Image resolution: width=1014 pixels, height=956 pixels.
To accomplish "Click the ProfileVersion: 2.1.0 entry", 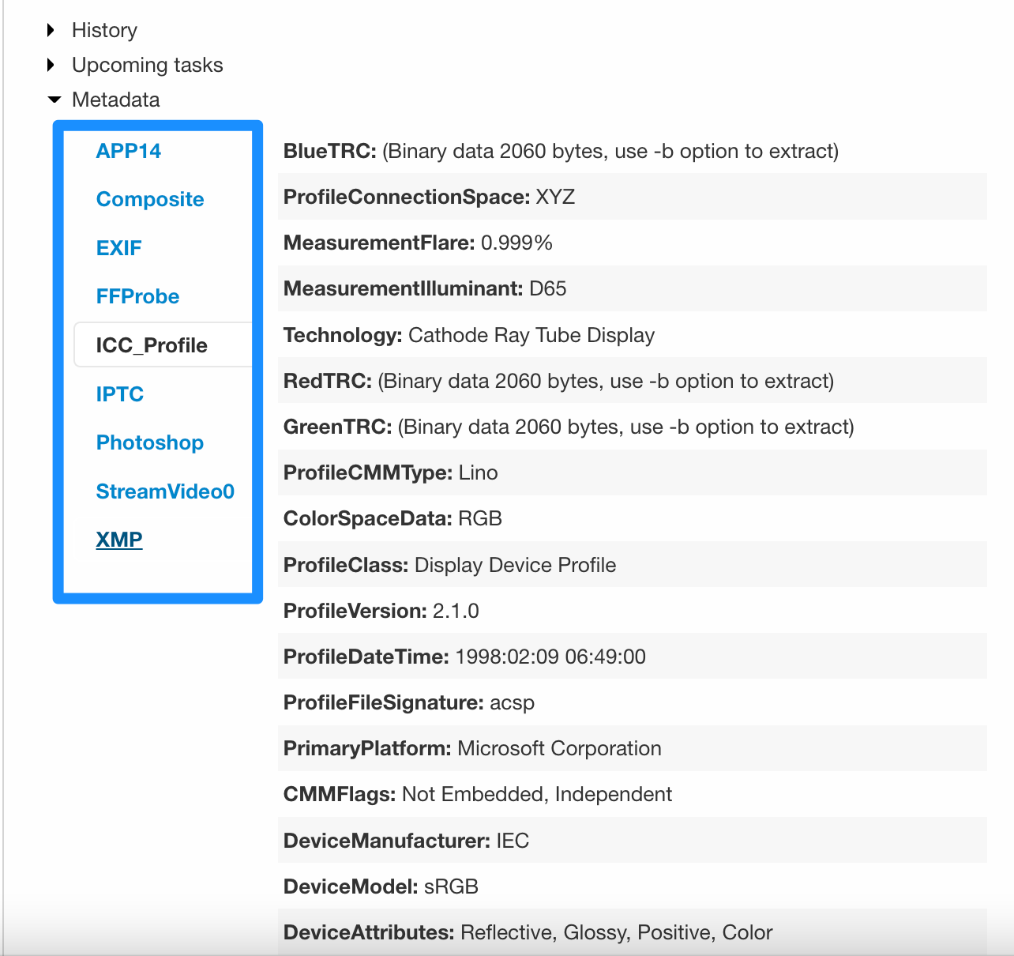I will click(x=633, y=611).
